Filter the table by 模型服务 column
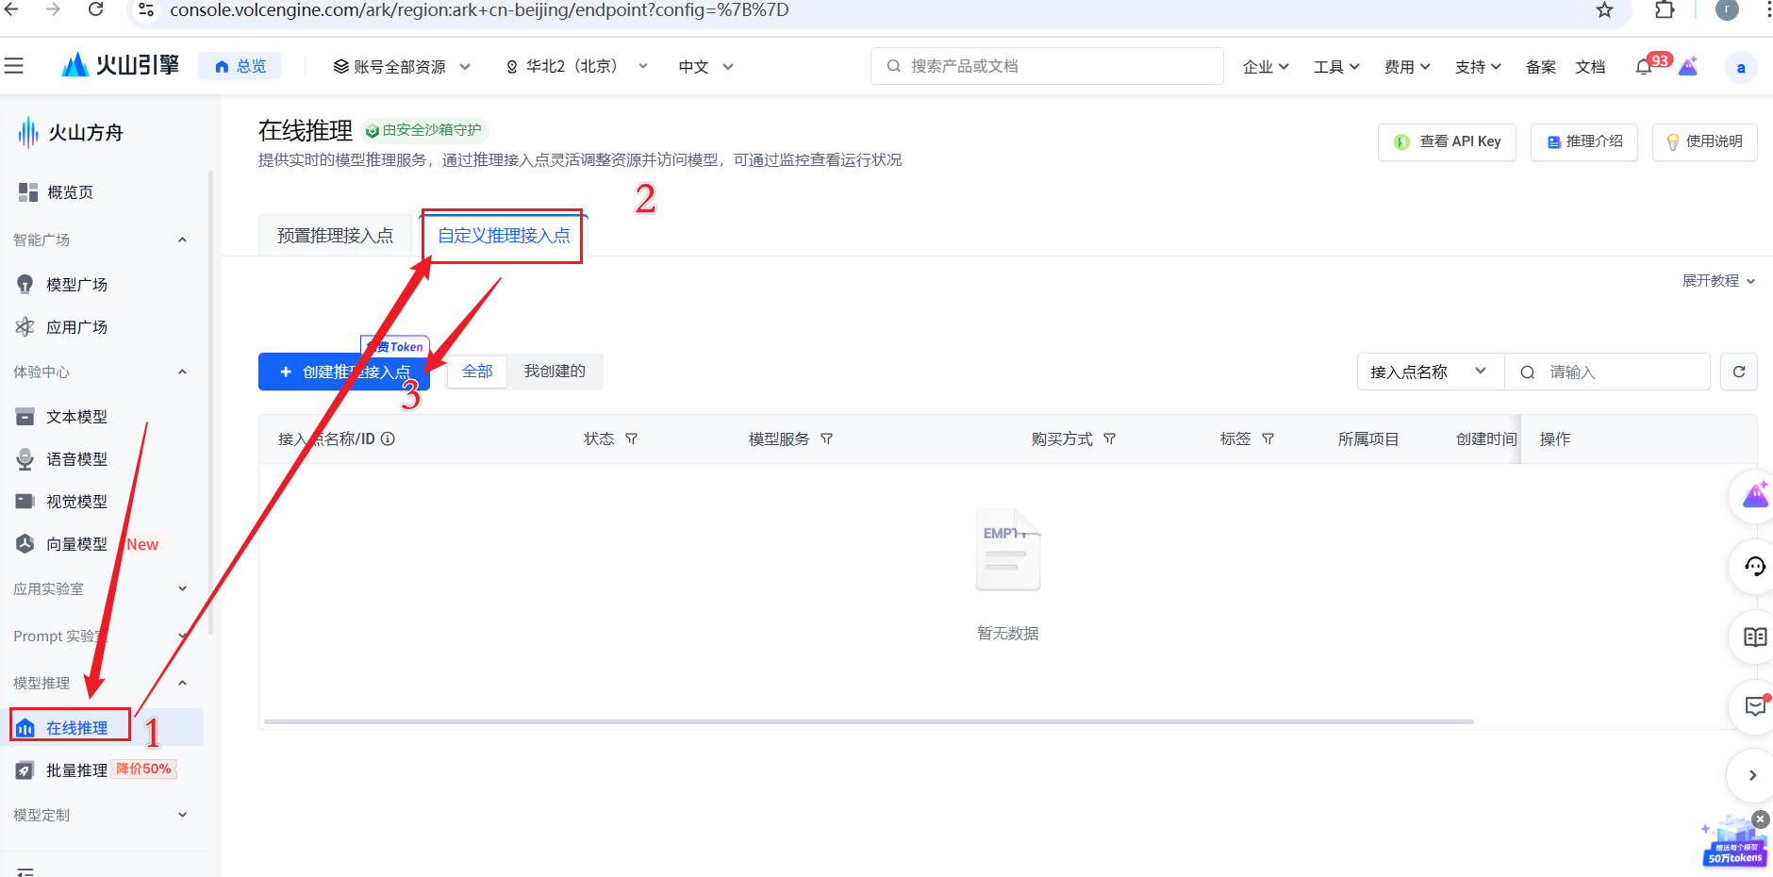 pyautogui.click(x=827, y=438)
